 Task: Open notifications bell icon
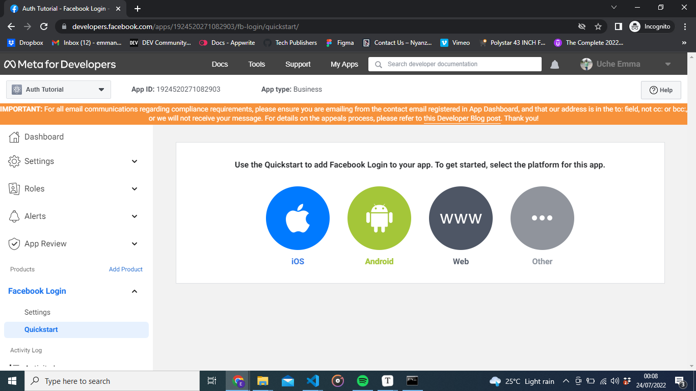coord(555,64)
